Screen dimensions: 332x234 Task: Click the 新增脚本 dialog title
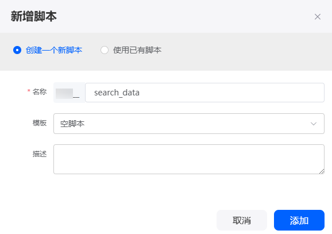coord(34,17)
